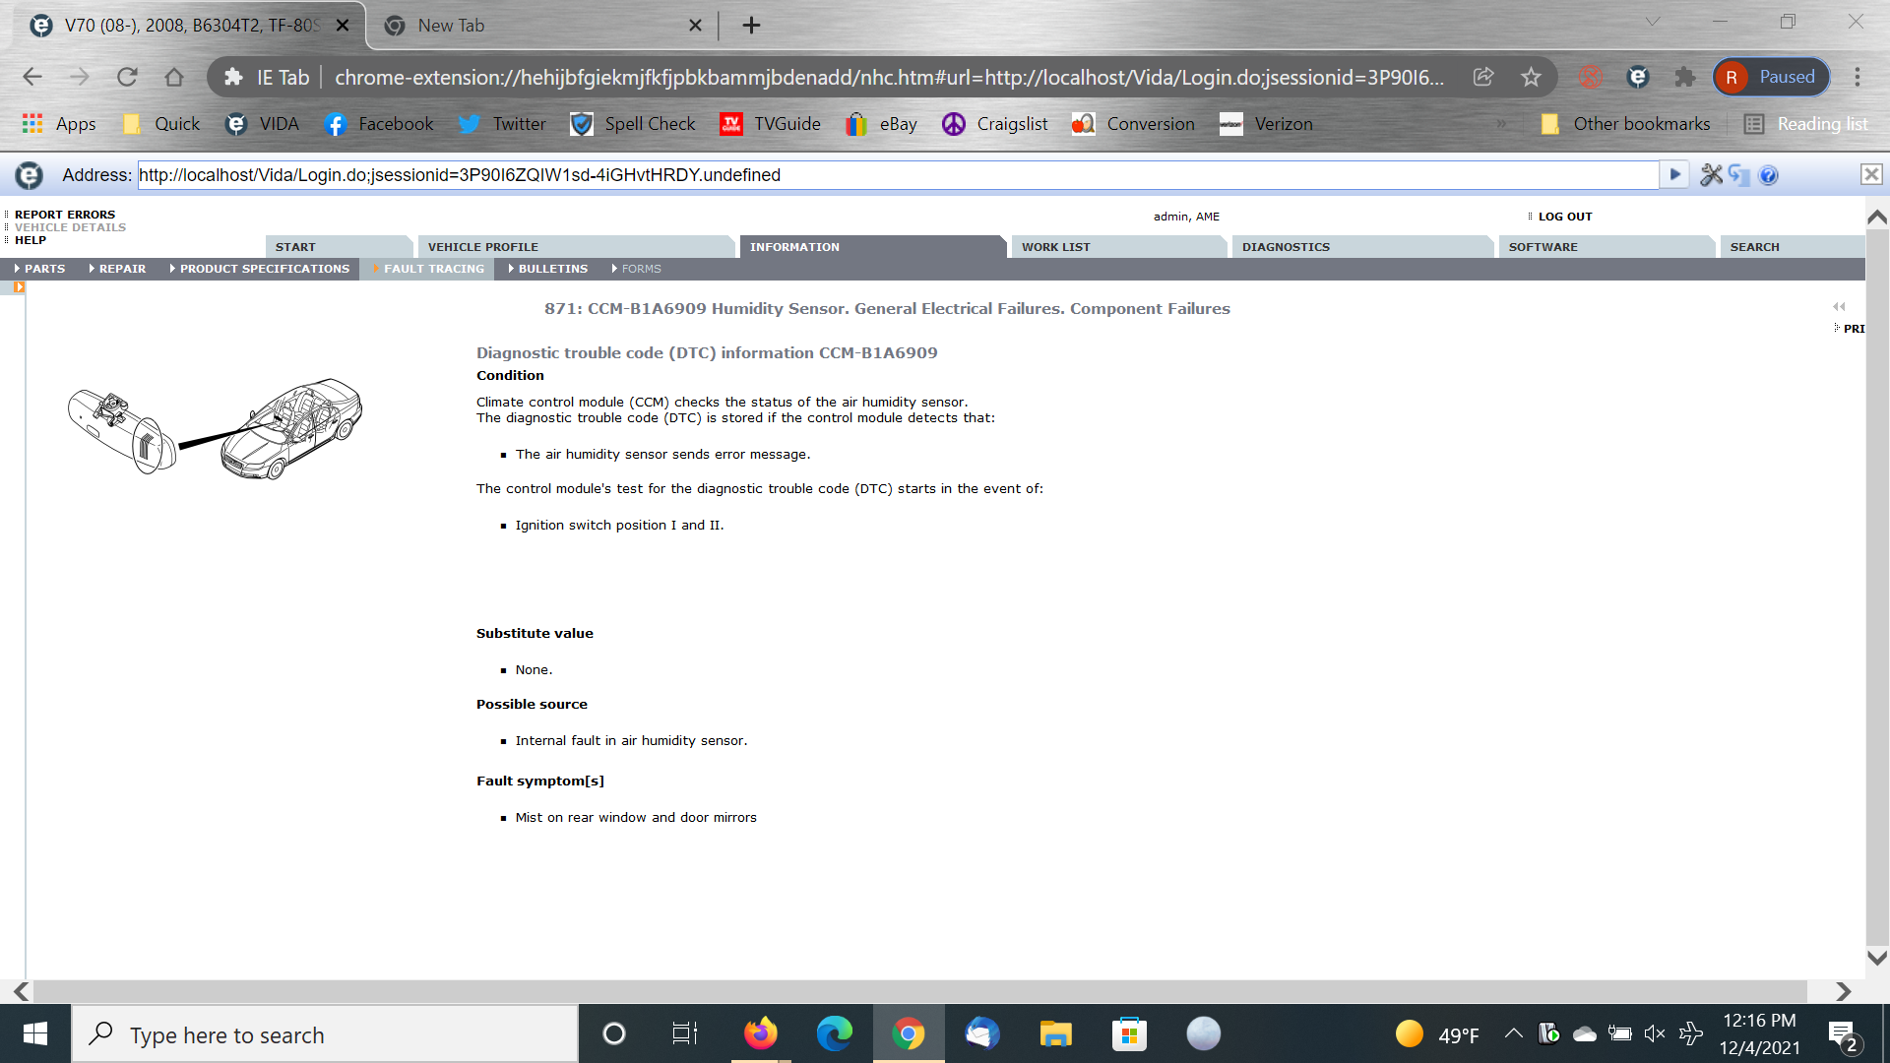Viewport: 1890px width, 1063px height.
Task: Click the REPORT ERRORS link
Action: tap(65, 215)
